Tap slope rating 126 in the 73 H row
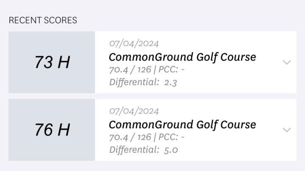The width and height of the screenshot is (305, 171). (x=144, y=69)
